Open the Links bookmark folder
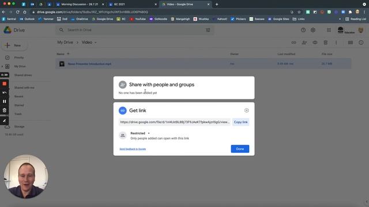The height and width of the screenshot is (207, 369). (299, 19)
